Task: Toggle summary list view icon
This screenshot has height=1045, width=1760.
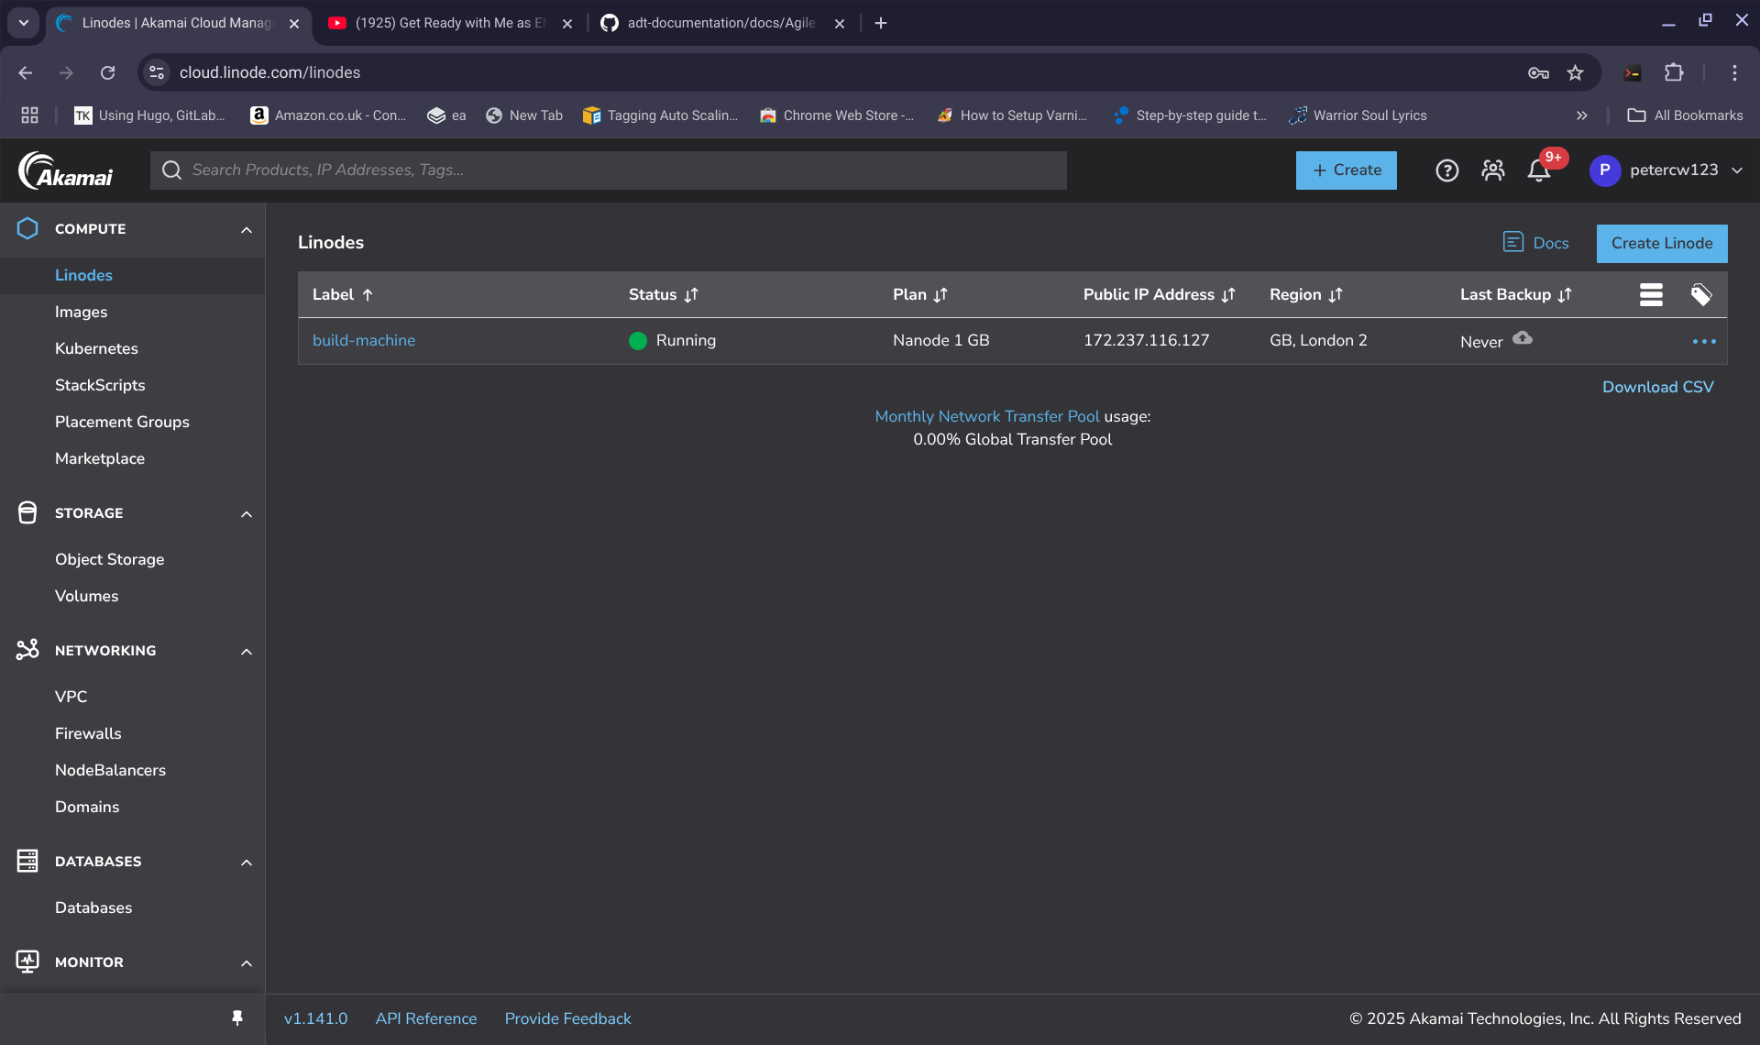Action: 1651,294
